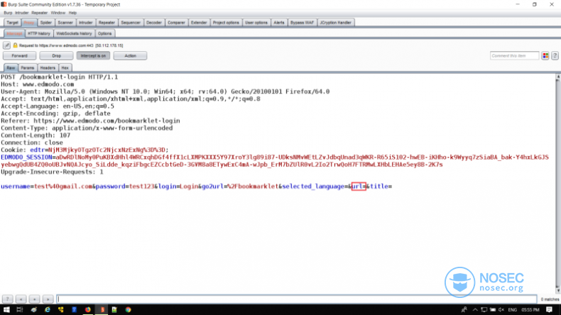Select the HTTP history sub-tab
This screenshot has width=561, height=315.
pyautogui.click(x=38, y=33)
